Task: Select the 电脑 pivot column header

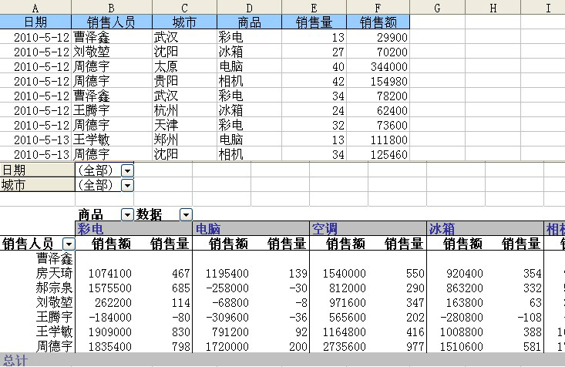Action: [x=251, y=229]
